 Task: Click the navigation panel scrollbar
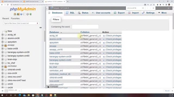tap(45, 36)
